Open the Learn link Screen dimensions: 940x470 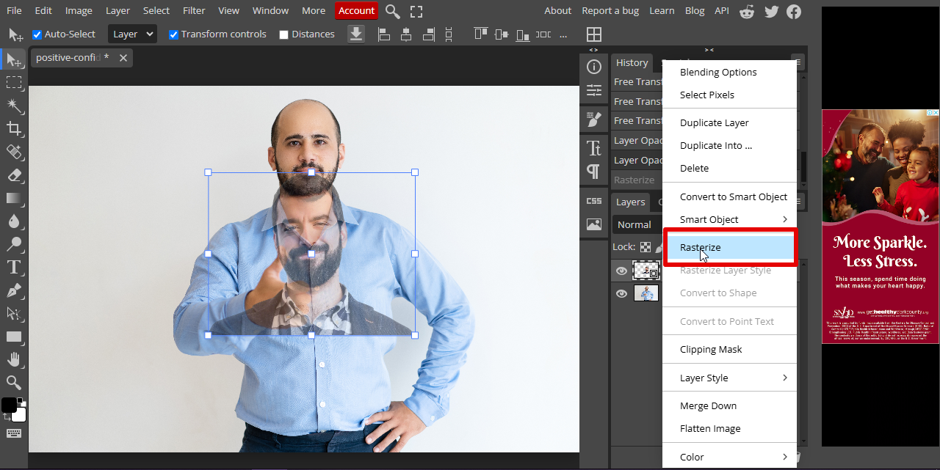tap(662, 10)
